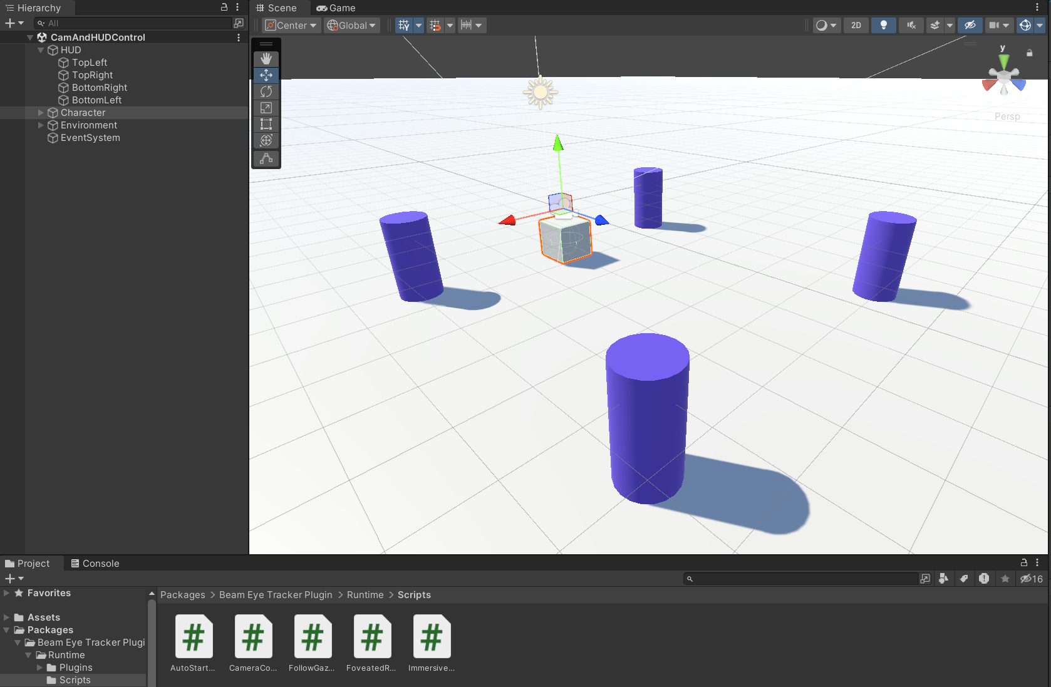This screenshot has width=1051, height=687.
Task: Select EventSystem in the Hierarchy
Action: pos(90,138)
